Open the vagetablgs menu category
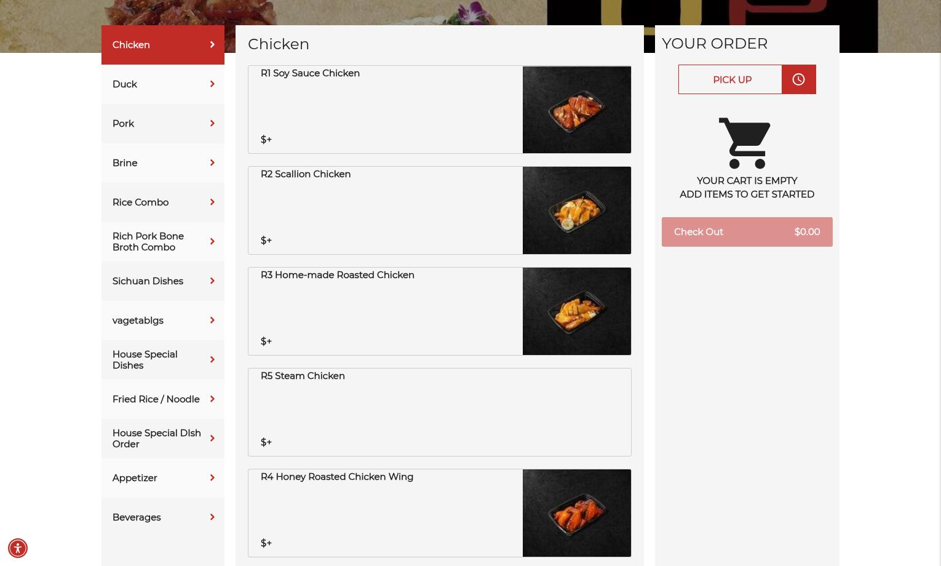Viewport: 941px width, 566px height. (163, 321)
